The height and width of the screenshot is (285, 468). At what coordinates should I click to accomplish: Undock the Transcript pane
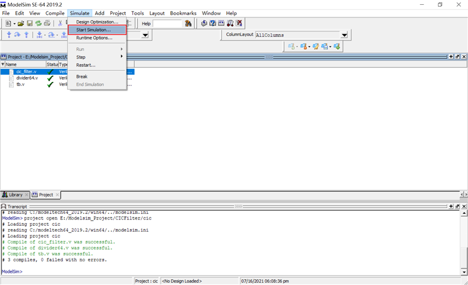coord(457,206)
